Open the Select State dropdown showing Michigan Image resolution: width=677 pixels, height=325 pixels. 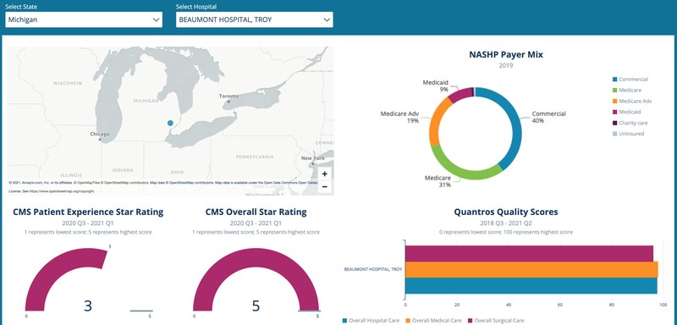[x=84, y=19]
